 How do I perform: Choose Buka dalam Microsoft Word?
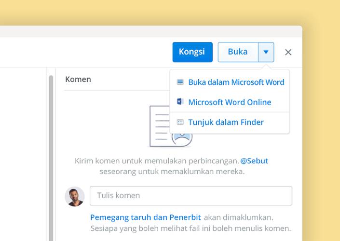click(x=230, y=82)
